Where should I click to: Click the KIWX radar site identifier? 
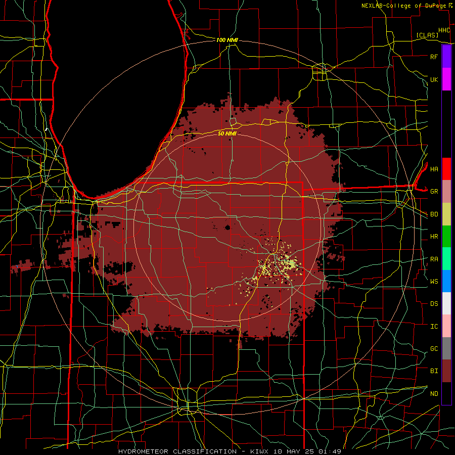260,451
